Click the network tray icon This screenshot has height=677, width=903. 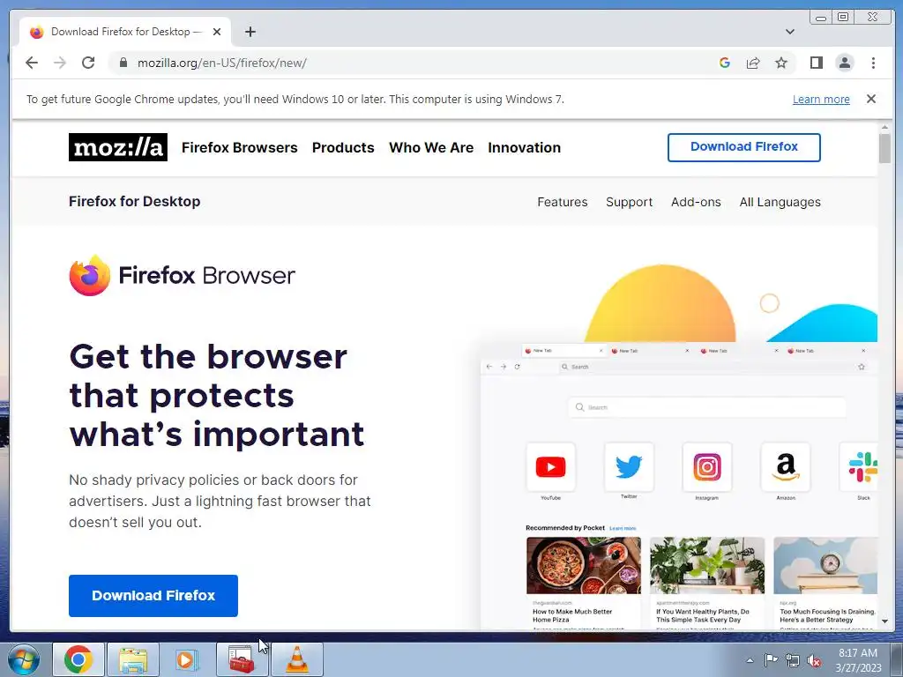tap(793, 660)
